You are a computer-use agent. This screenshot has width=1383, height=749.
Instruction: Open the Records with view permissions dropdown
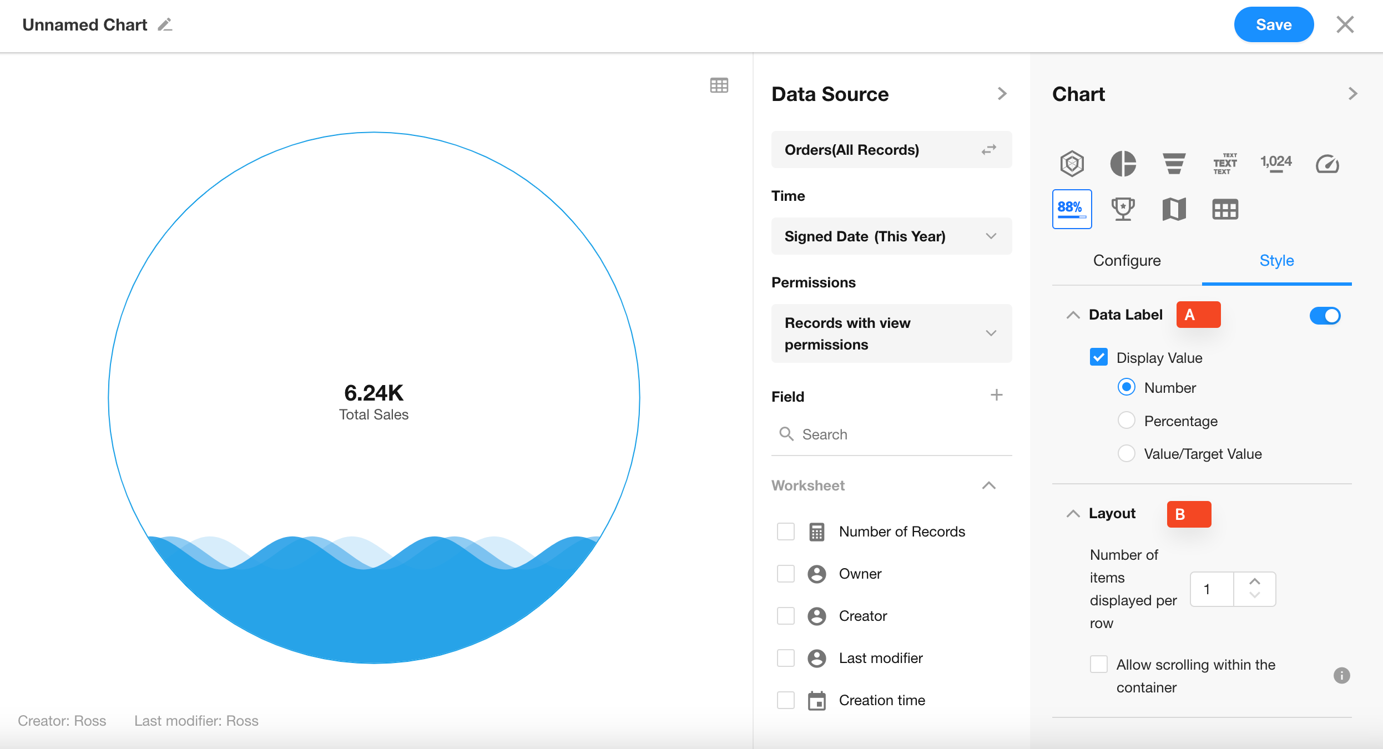tap(891, 333)
